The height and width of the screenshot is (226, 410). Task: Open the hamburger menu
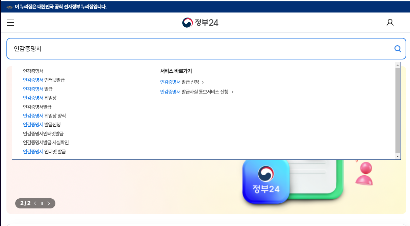pyautogui.click(x=10, y=23)
